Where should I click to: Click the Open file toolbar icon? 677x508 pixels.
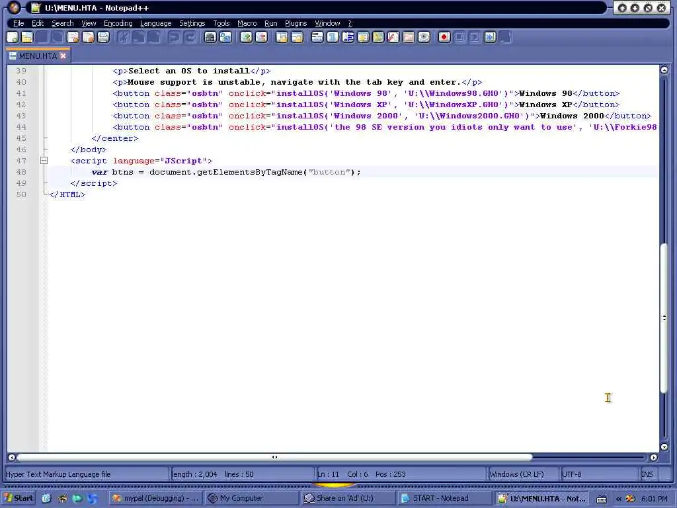pos(28,37)
